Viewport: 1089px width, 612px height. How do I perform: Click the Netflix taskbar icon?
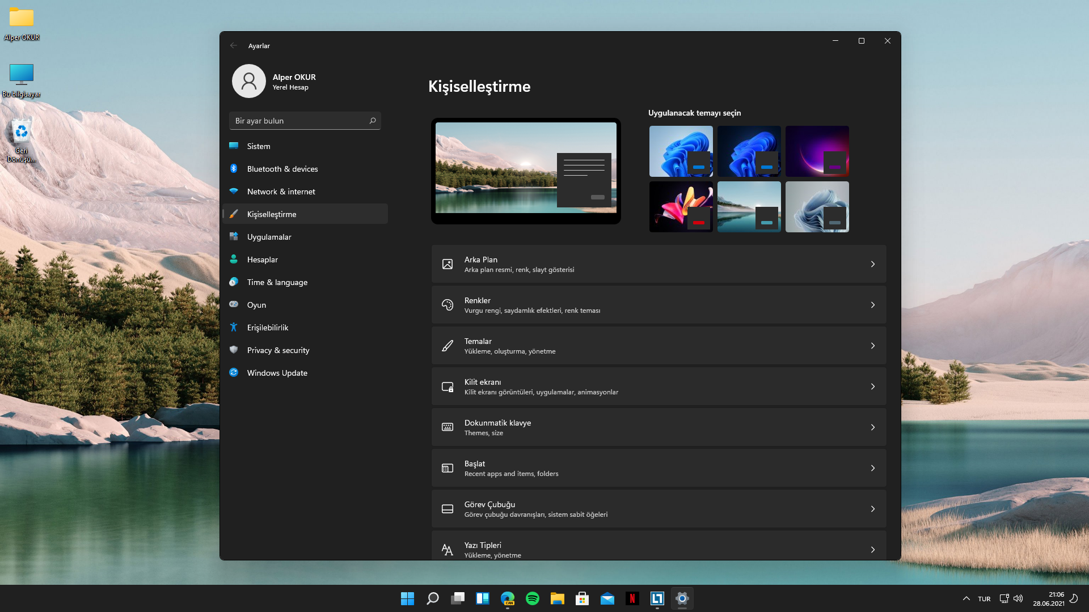[x=632, y=598]
